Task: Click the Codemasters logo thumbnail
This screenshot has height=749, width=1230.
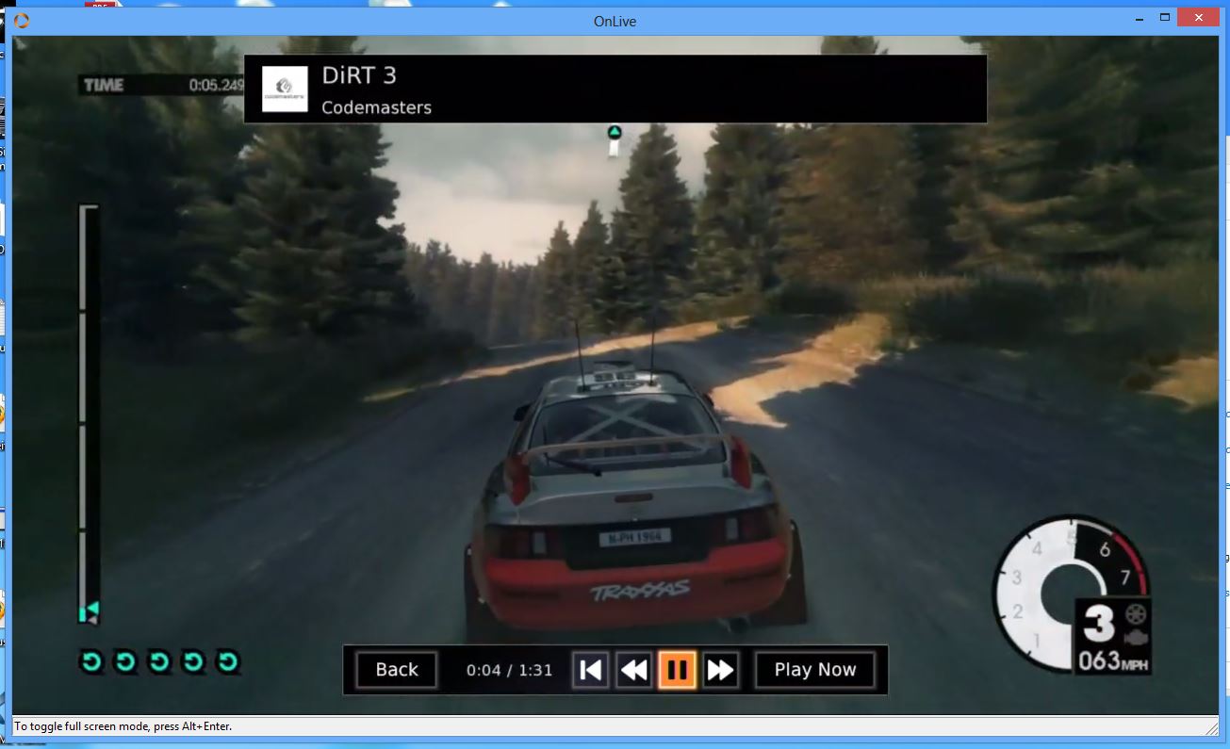Action: coord(285,90)
